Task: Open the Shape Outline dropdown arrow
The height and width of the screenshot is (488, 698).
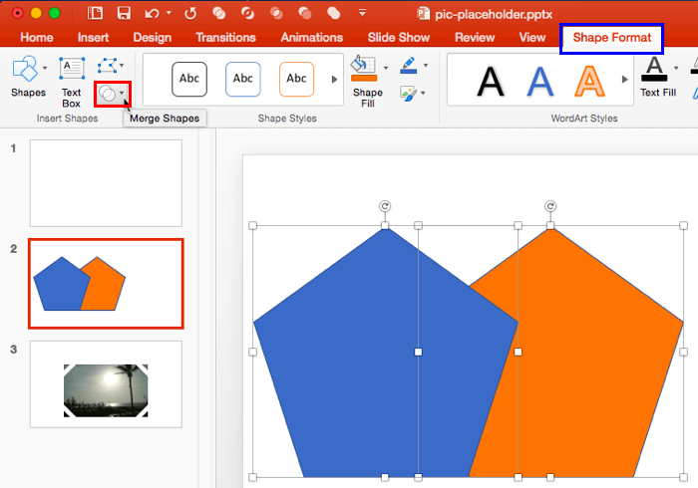Action: [426, 66]
